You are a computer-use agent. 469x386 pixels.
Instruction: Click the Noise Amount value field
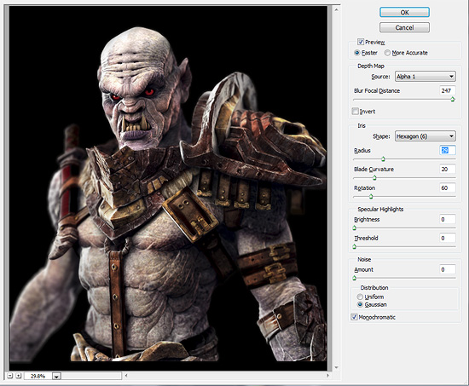point(448,269)
